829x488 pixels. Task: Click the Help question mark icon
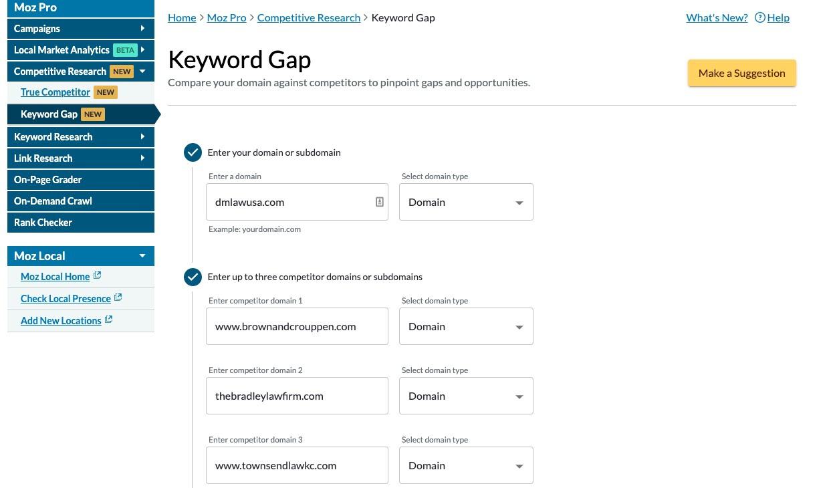pos(759,17)
